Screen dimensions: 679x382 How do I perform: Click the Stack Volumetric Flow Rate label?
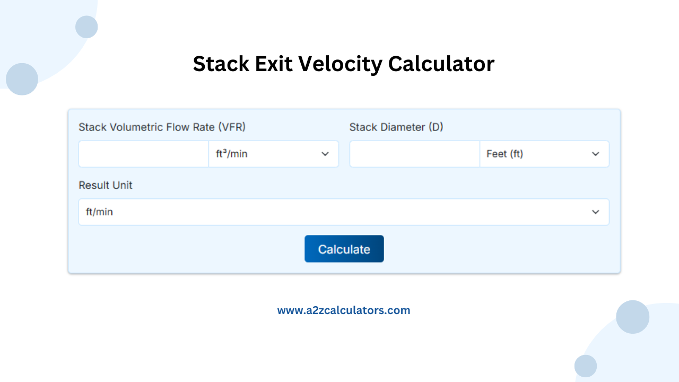coord(162,127)
